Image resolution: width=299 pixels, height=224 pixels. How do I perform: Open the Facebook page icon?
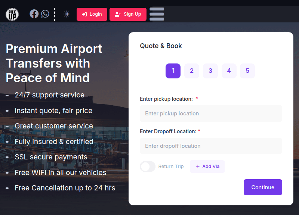coord(34,14)
